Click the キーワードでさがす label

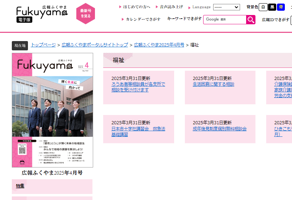tap(185, 19)
